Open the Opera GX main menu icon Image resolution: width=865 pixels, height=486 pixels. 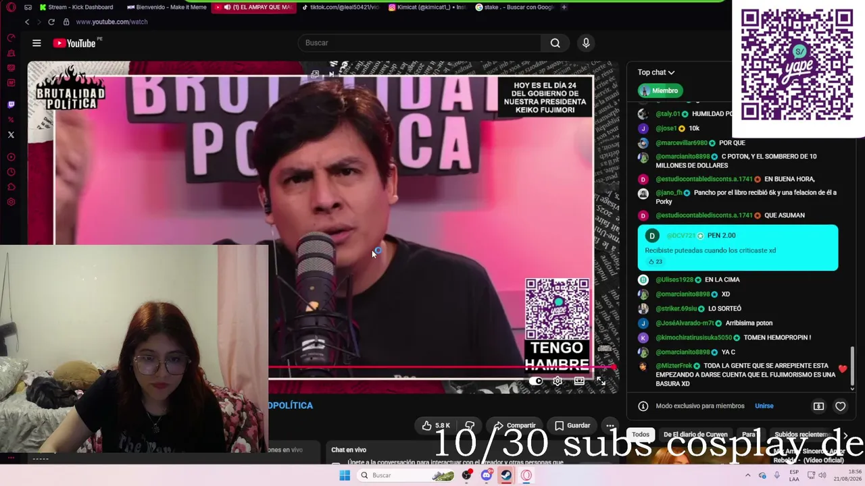click(11, 7)
